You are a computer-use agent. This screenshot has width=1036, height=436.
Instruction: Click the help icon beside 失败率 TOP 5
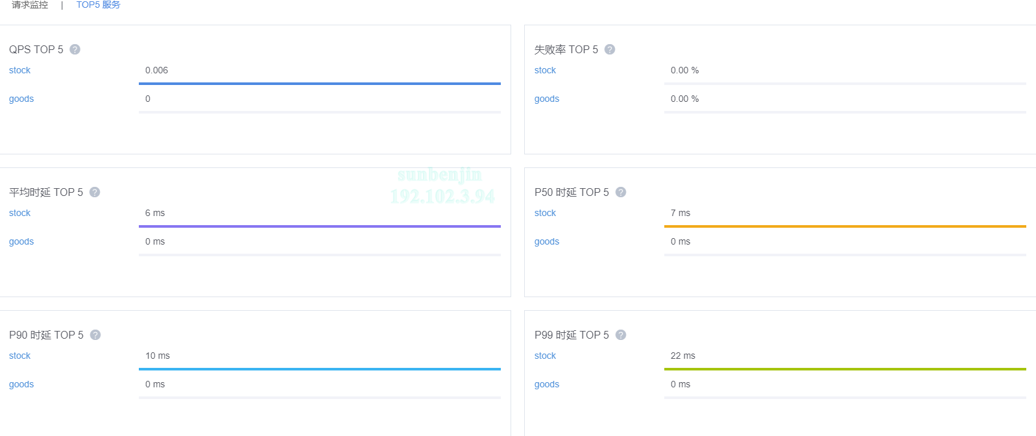click(x=610, y=49)
